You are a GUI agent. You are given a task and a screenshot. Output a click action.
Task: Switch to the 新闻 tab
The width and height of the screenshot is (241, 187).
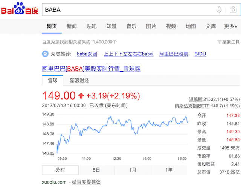(x=72, y=26)
